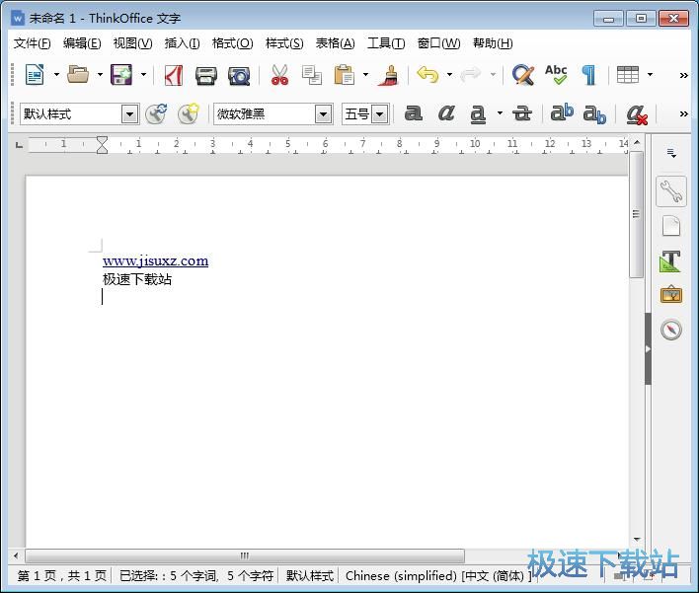
Task: Click the Print document icon
Action: [205, 75]
